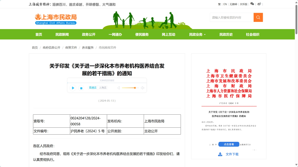The width and height of the screenshot is (298, 167).
Task: Click the search input field
Action: (x=231, y=17)
